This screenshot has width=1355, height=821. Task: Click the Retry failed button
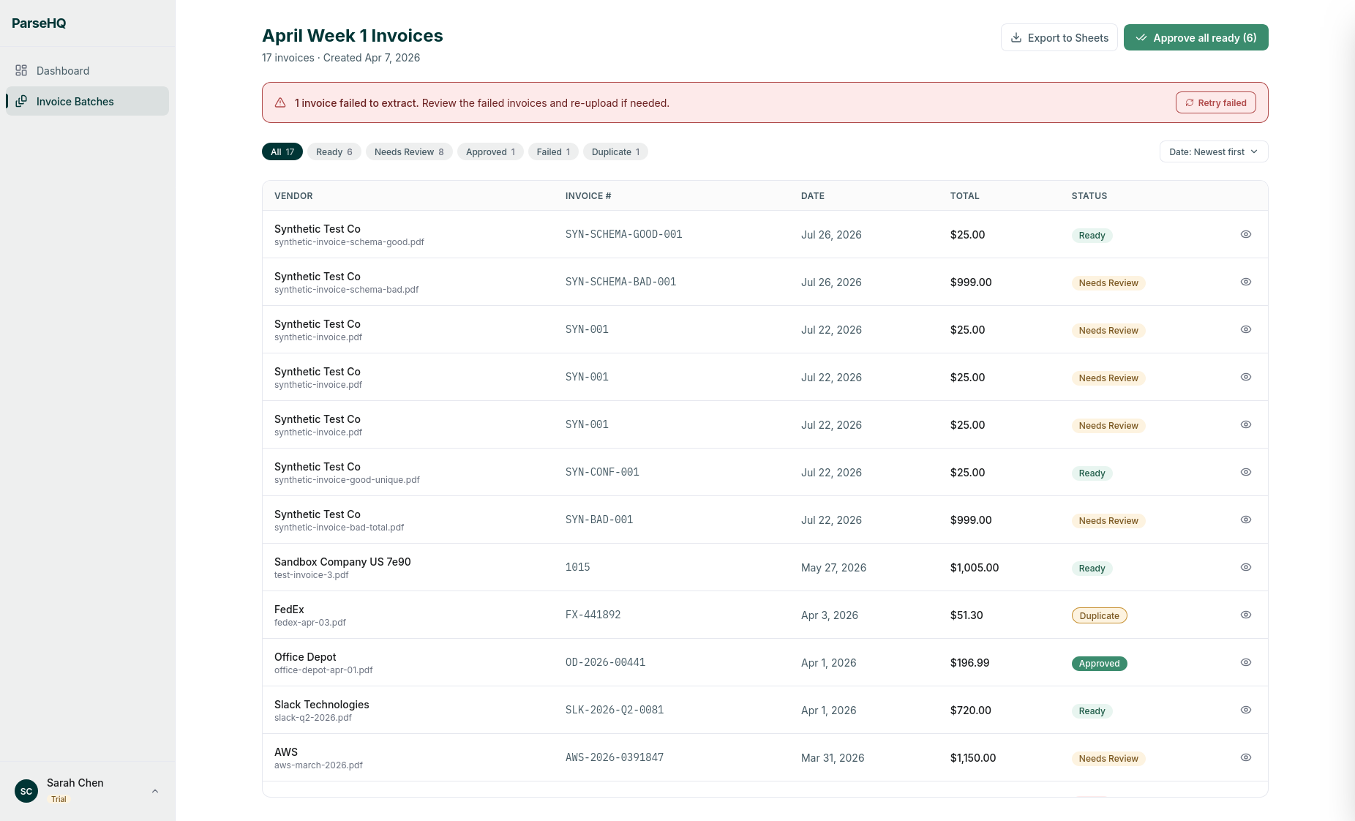click(x=1216, y=102)
